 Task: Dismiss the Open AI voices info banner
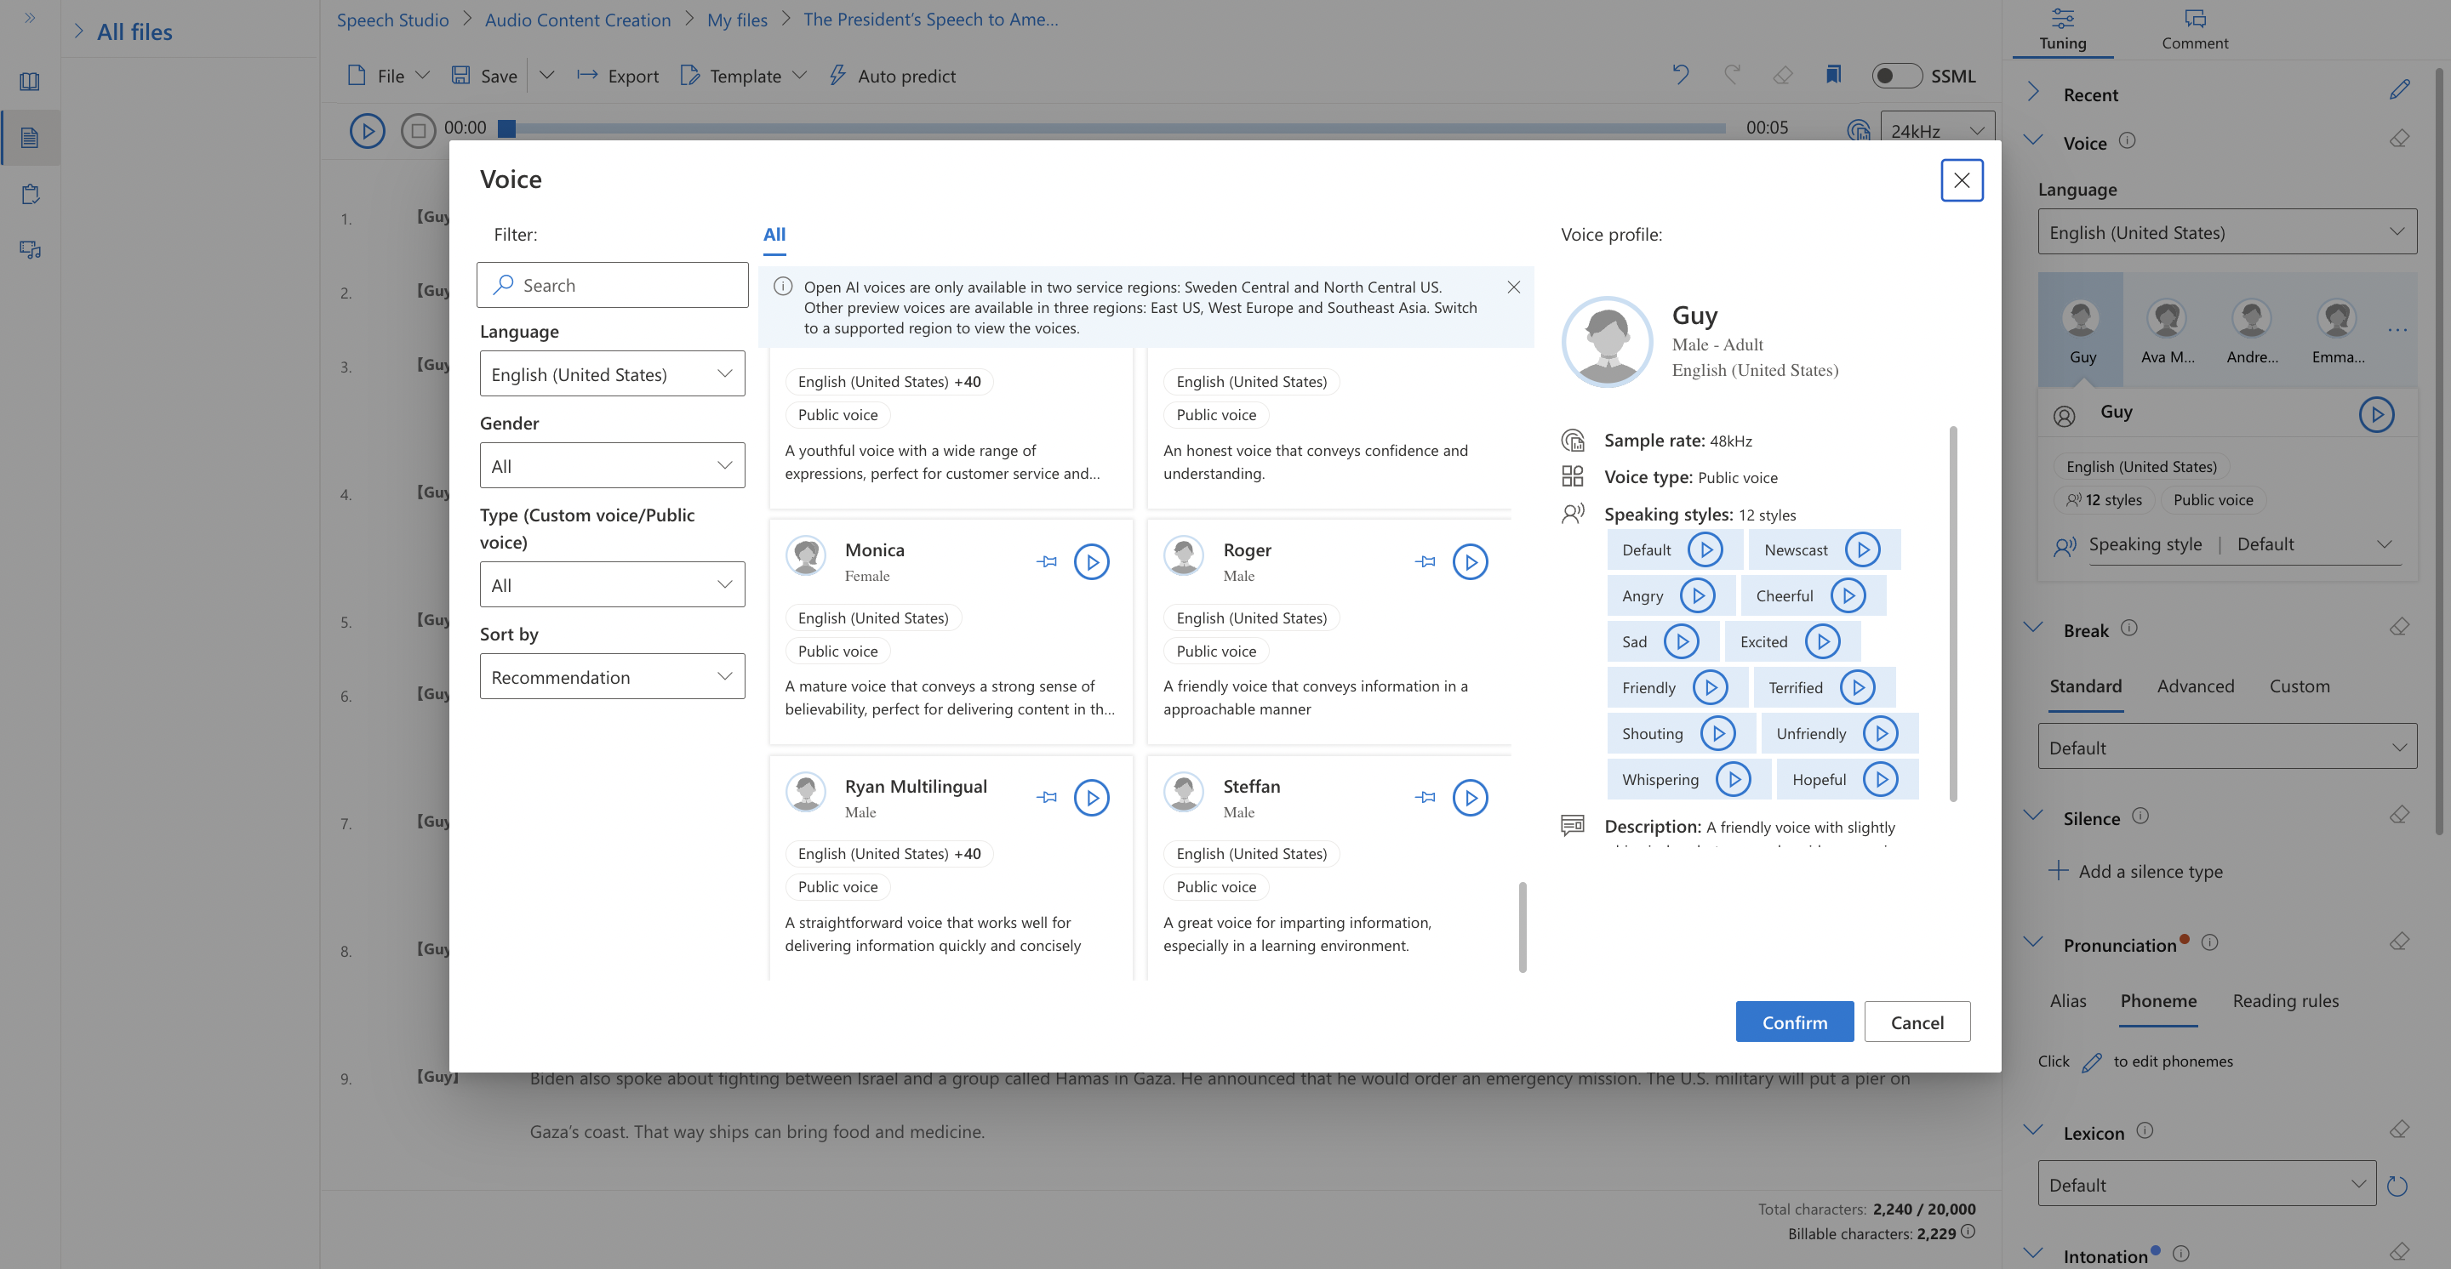point(1513,287)
